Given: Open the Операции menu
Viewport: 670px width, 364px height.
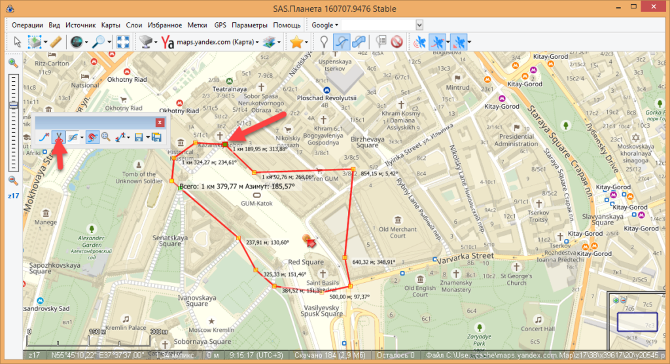Looking at the screenshot, I should pyautogui.click(x=27, y=25).
